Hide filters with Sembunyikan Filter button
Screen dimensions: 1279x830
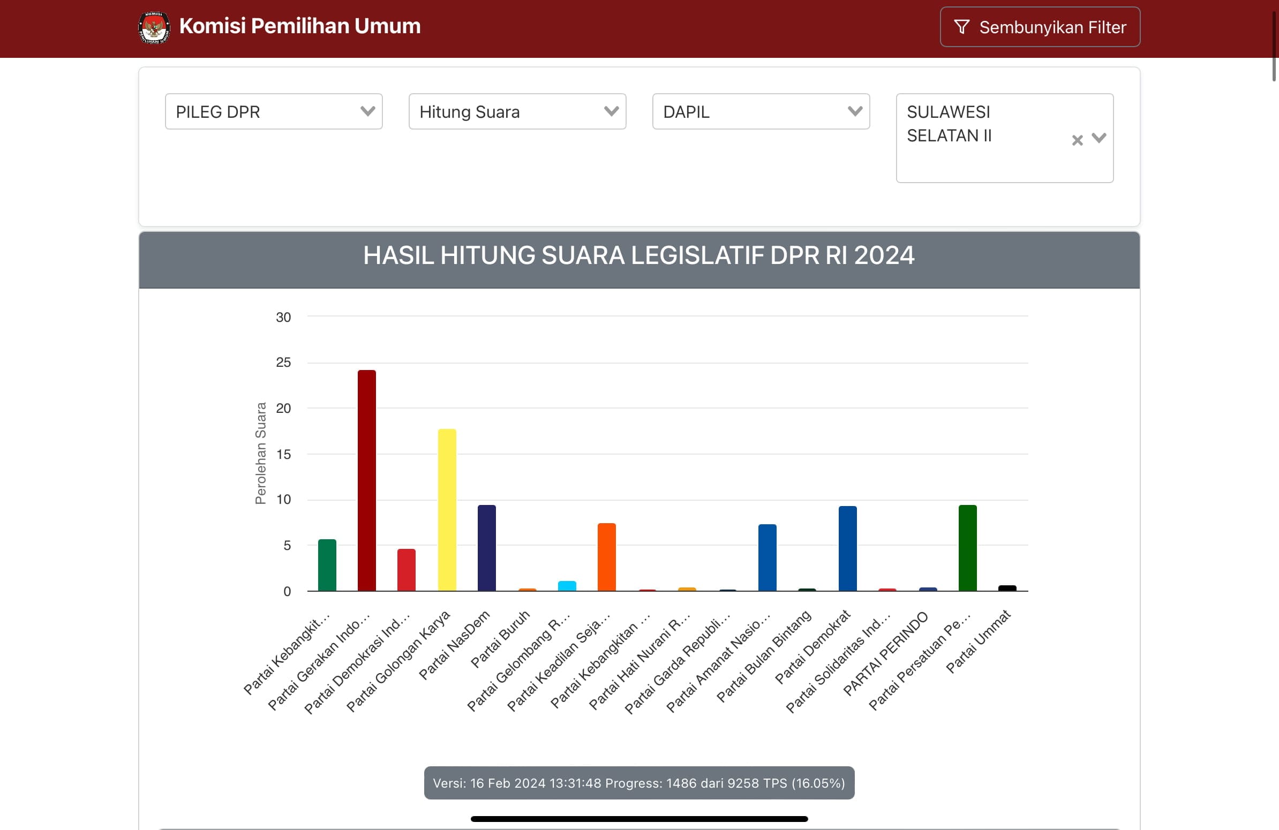tap(1040, 27)
